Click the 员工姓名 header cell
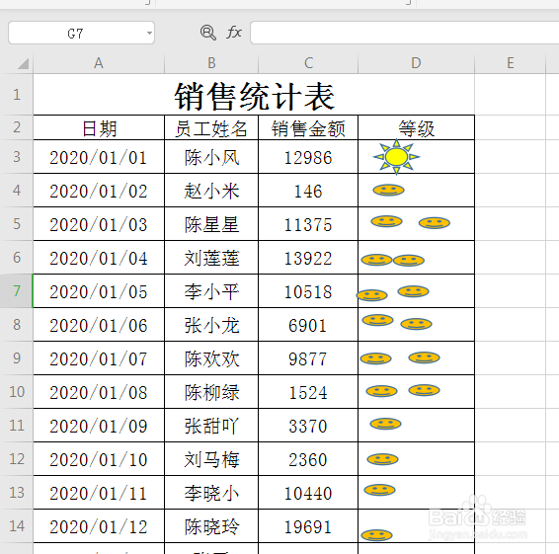The width and height of the screenshot is (559, 554). [x=211, y=127]
